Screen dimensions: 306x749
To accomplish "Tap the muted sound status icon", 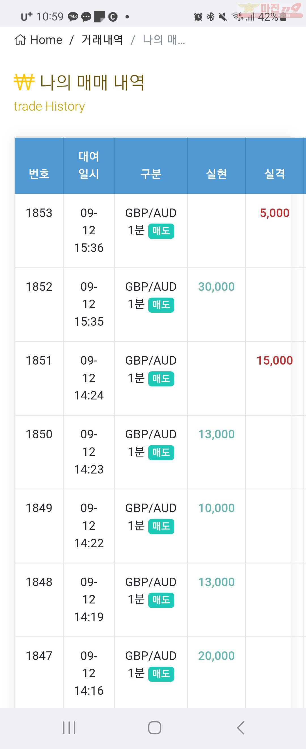I will tap(223, 16).
